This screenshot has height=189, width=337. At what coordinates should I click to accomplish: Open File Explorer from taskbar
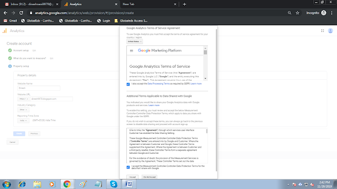(37, 184)
